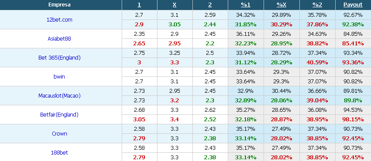Click Macauslot's green 89.8% payout
371x161 pixels.
tap(353, 101)
